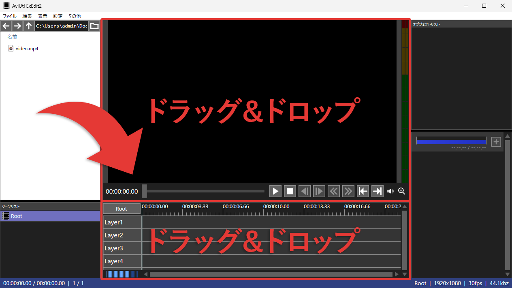
Task: Open the preview zoom magnifier
Action: pos(401,191)
